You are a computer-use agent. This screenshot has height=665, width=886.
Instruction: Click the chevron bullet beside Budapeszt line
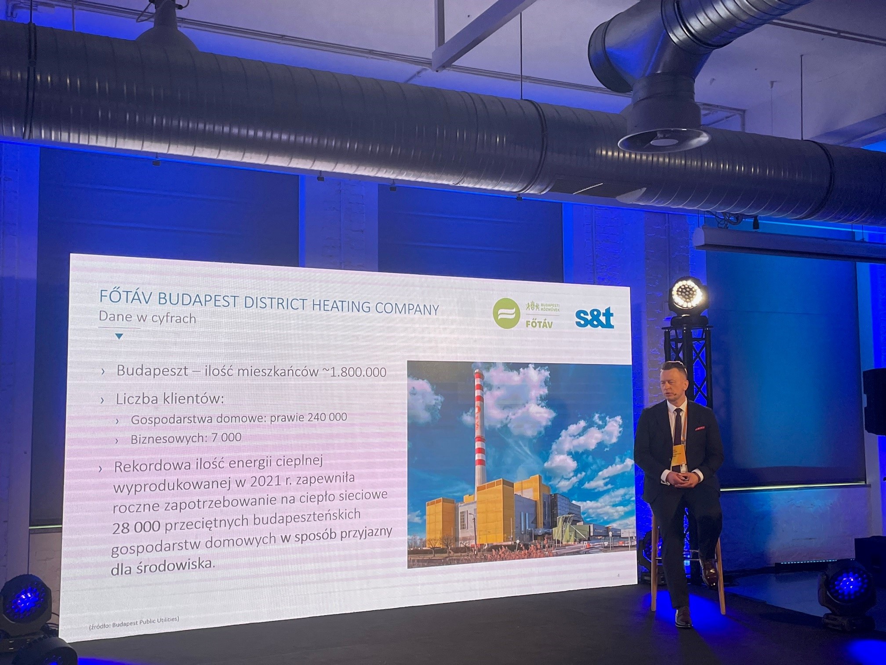(x=103, y=371)
